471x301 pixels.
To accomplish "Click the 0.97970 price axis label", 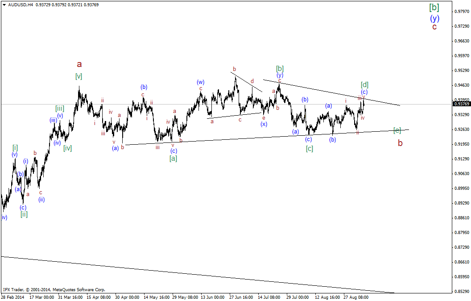I will point(462,12).
